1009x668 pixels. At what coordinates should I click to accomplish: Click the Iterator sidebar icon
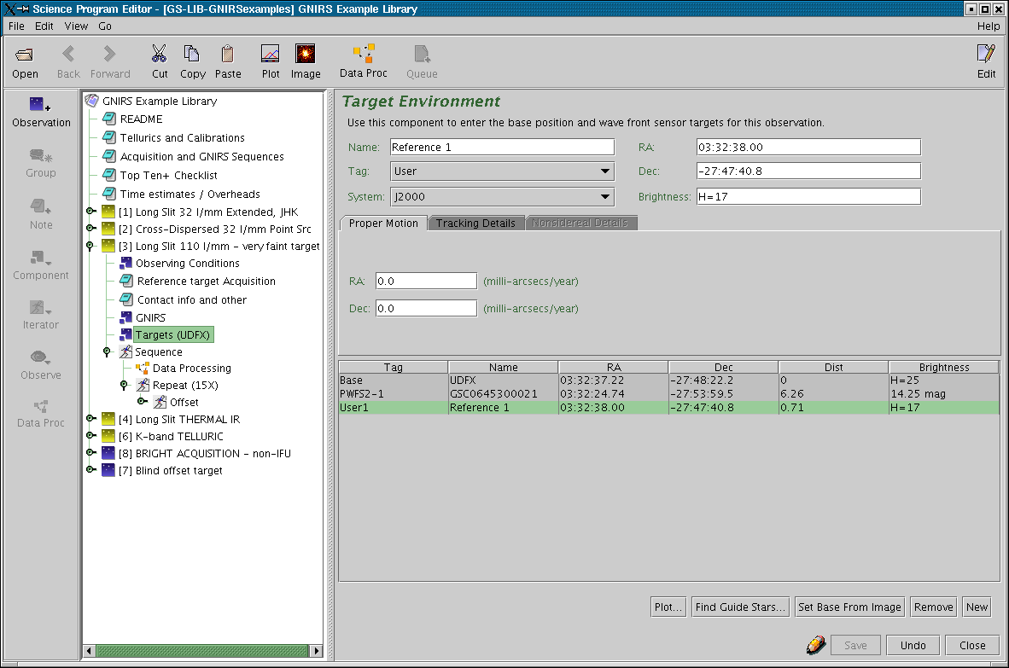tap(40, 308)
